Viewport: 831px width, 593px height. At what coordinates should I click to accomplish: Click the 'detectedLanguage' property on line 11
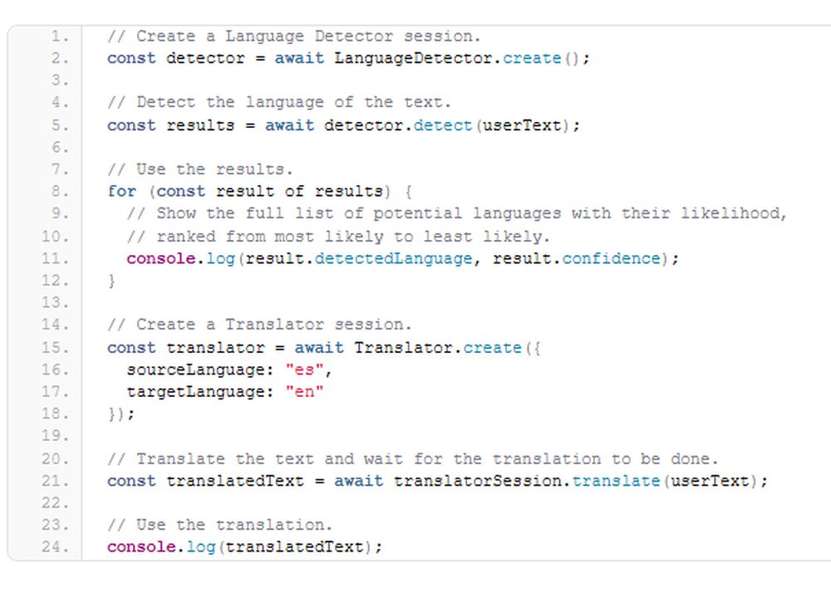[x=393, y=258]
